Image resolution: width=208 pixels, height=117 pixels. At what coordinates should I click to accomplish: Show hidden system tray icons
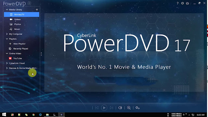[x=189, y=115]
